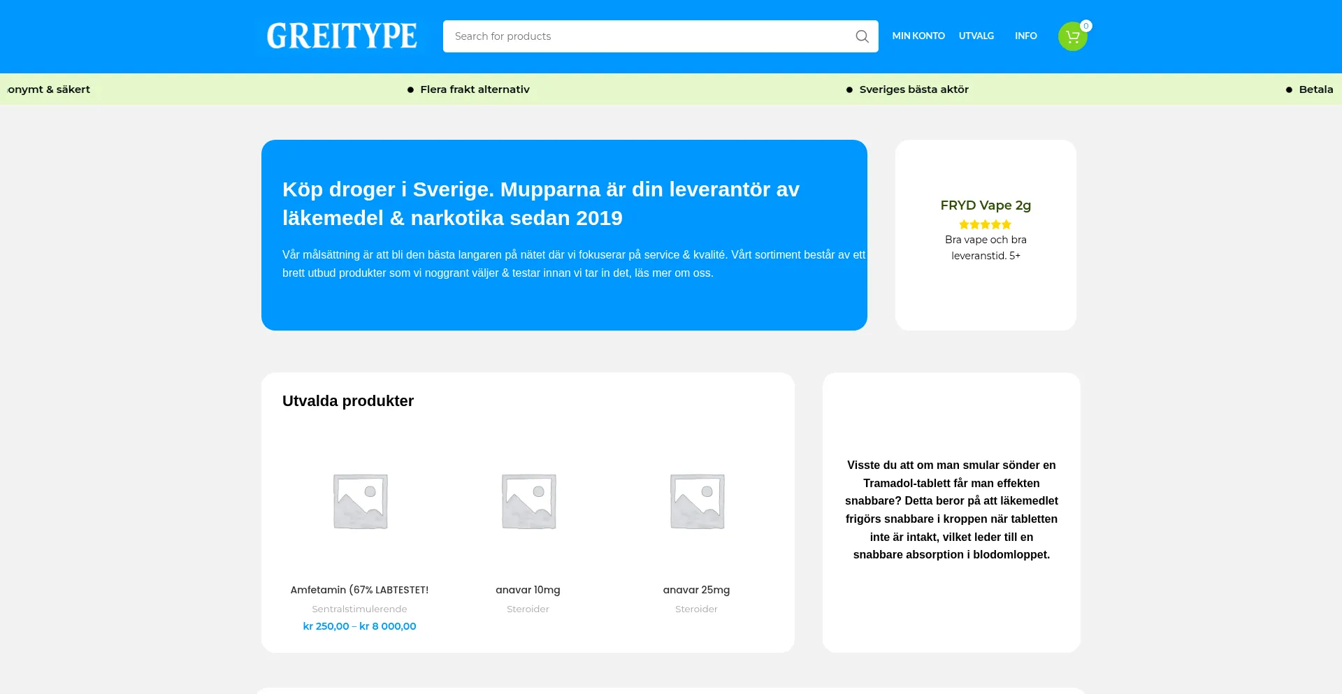Open the green shopping cart icon
Screen dimensions: 1342x694
coord(1072,36)
